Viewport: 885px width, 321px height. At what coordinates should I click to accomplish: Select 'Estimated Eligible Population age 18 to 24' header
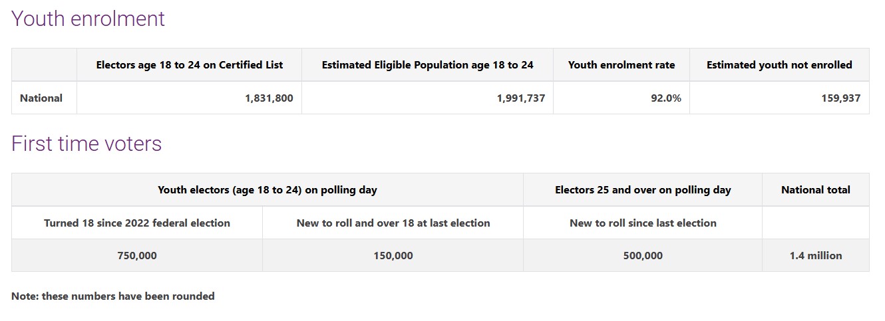click(427, 65)
